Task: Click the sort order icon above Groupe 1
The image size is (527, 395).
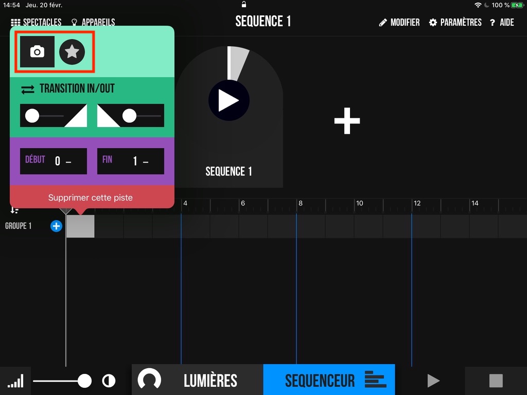Action: [x=14, y=210]
